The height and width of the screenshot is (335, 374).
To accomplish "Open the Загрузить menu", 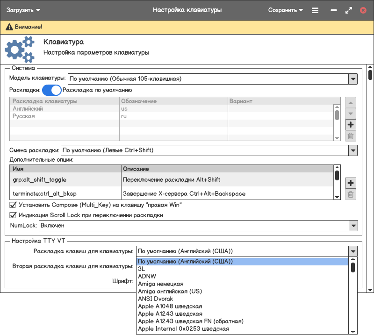I will coord(23,10).
